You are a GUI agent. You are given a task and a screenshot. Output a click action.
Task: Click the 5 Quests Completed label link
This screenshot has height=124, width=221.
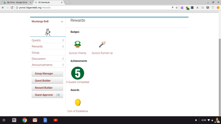point(78,82)
